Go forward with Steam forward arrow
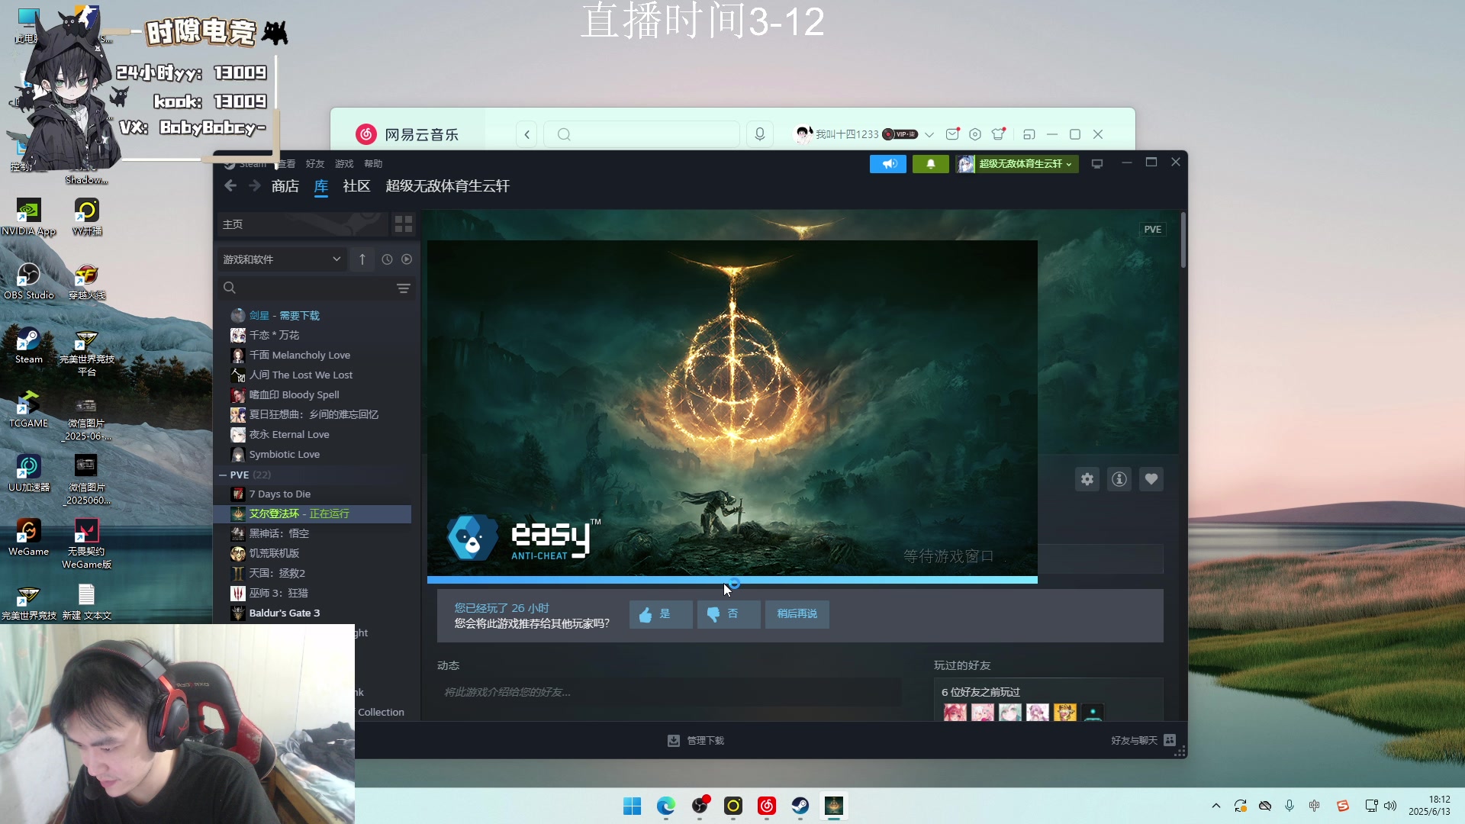 pos(255,185)
